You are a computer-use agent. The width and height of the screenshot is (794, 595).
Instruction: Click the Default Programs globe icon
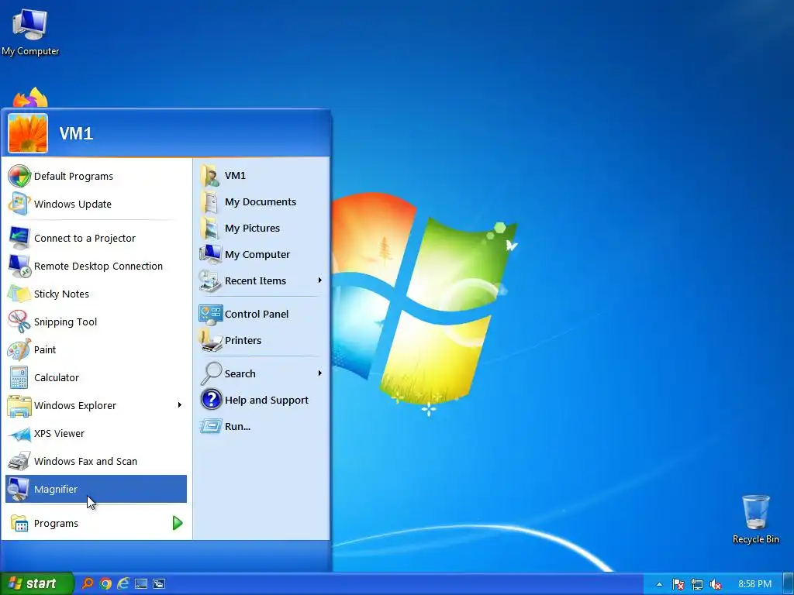pyautogui.click(x=19, y=176)
